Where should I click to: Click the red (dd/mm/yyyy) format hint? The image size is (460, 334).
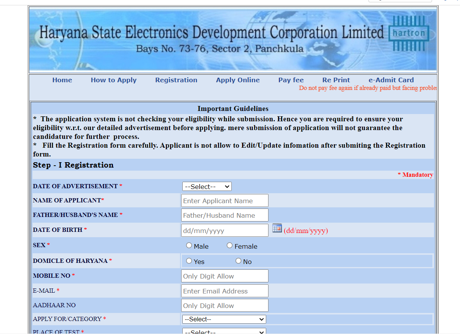click(306, 231)
